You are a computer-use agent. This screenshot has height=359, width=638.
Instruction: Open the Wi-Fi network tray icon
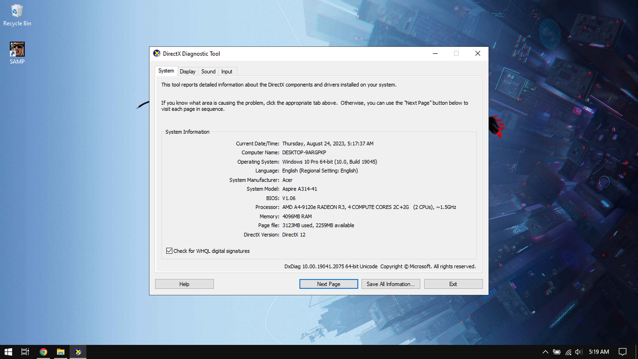click(568, 352)
